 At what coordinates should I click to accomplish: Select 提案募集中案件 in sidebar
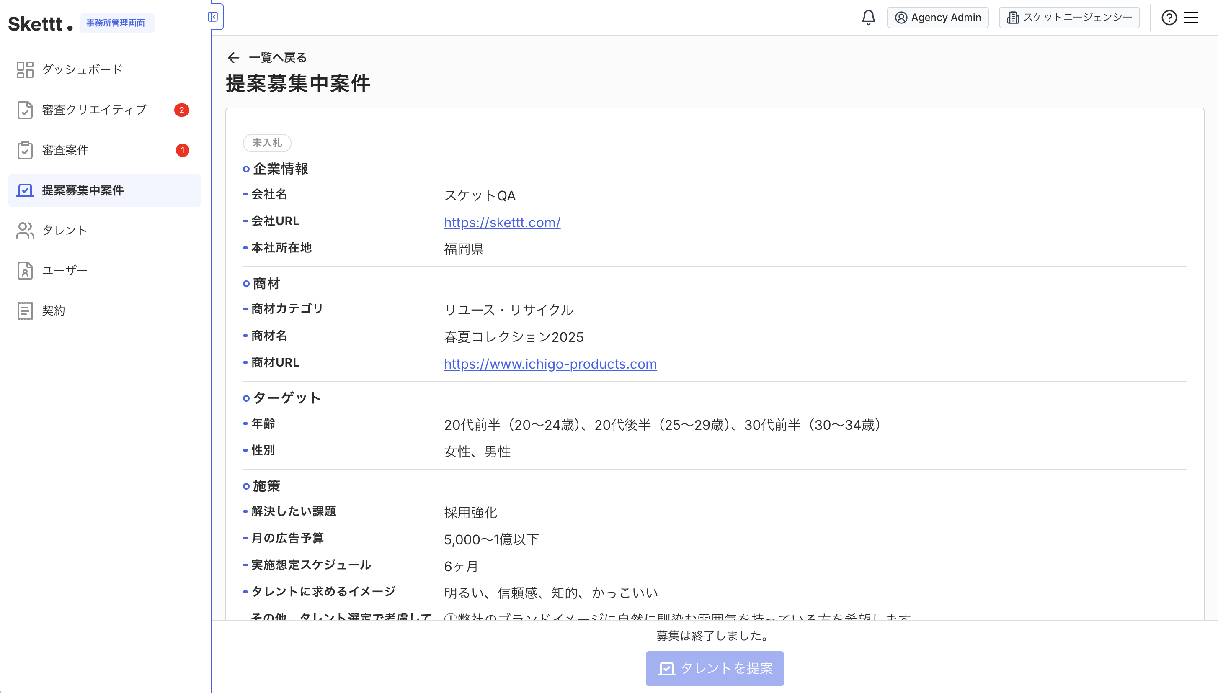(83, 190)
